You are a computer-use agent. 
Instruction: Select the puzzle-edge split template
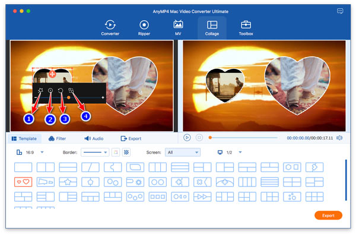113,167
